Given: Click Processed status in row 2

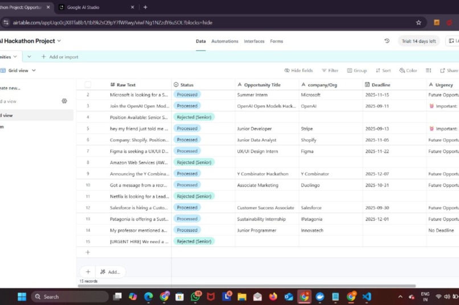Looking at the screenshot, I should [x=187, y=94].
